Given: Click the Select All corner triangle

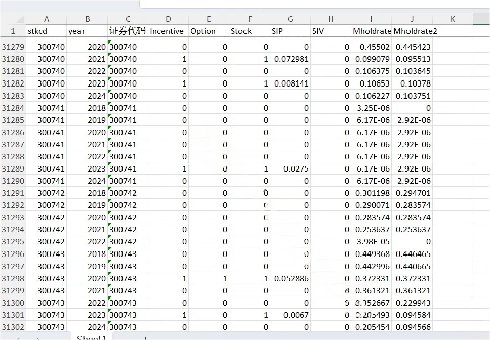Looking at the screenshot, I should pos(20,19).
